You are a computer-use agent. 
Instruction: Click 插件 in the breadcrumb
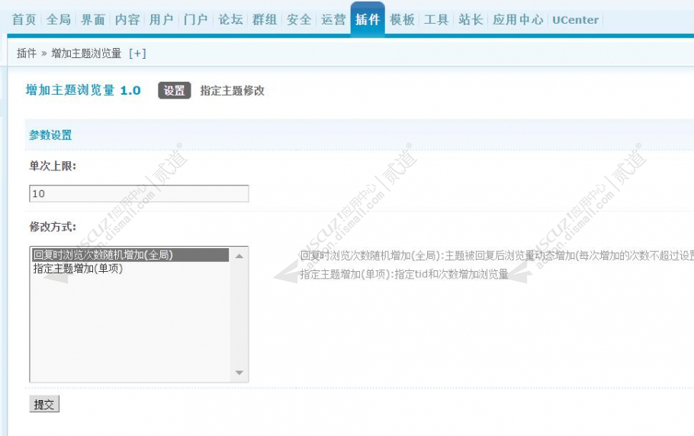click(27, 53)
